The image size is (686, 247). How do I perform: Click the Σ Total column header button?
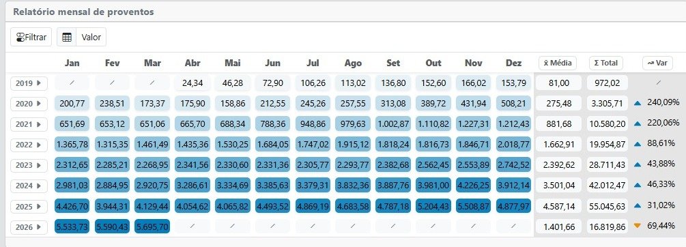[606, 63]
